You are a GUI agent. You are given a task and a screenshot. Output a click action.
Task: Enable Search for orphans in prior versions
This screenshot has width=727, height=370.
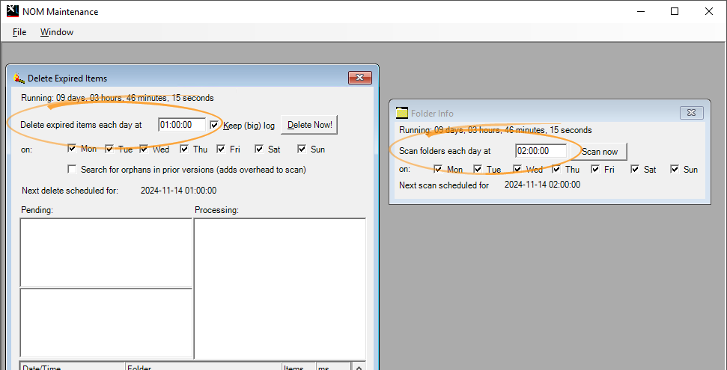pyautogui.click(x=72, y=170)
